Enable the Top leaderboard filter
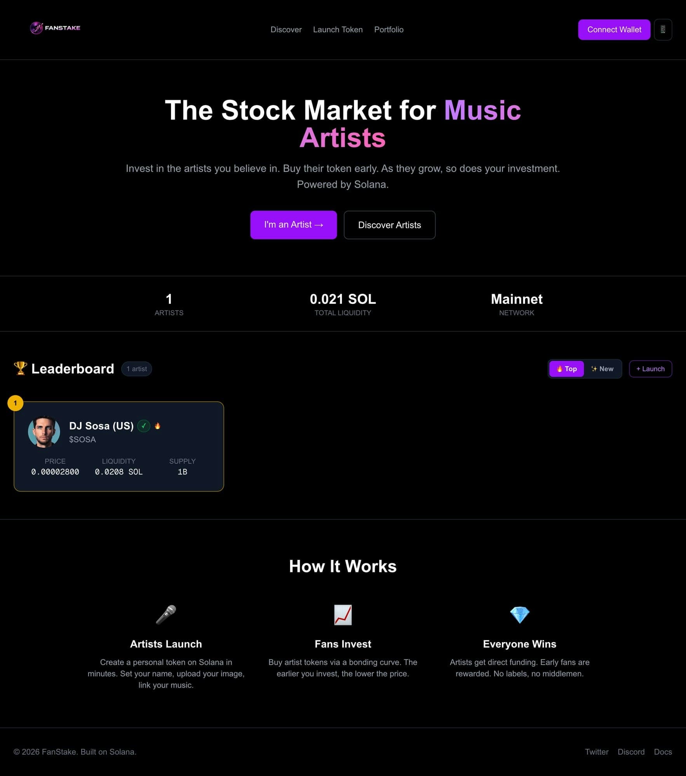This screenshot has width=686, height=776. pyautogui.click(x=566, y=369)
